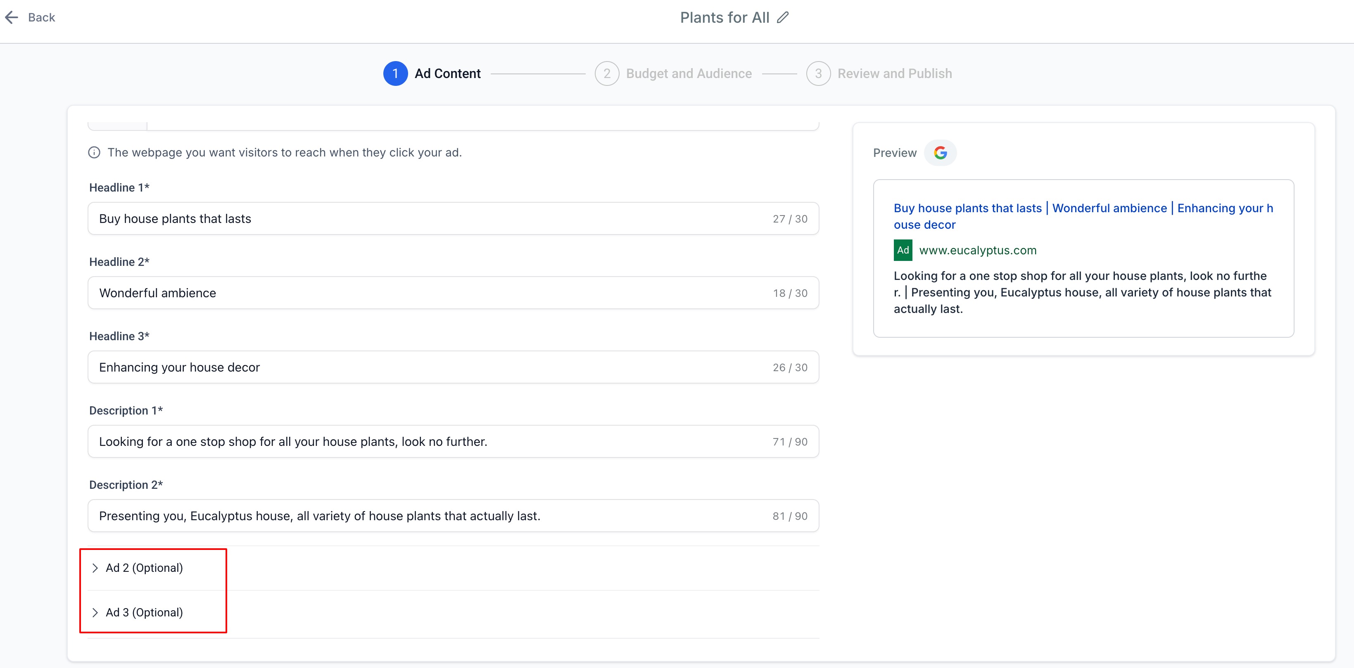Image resolution: width=1354 pixels, height=668 pixels.
Task: Click the 26 / 30 character counter
Action: [790, 367]
